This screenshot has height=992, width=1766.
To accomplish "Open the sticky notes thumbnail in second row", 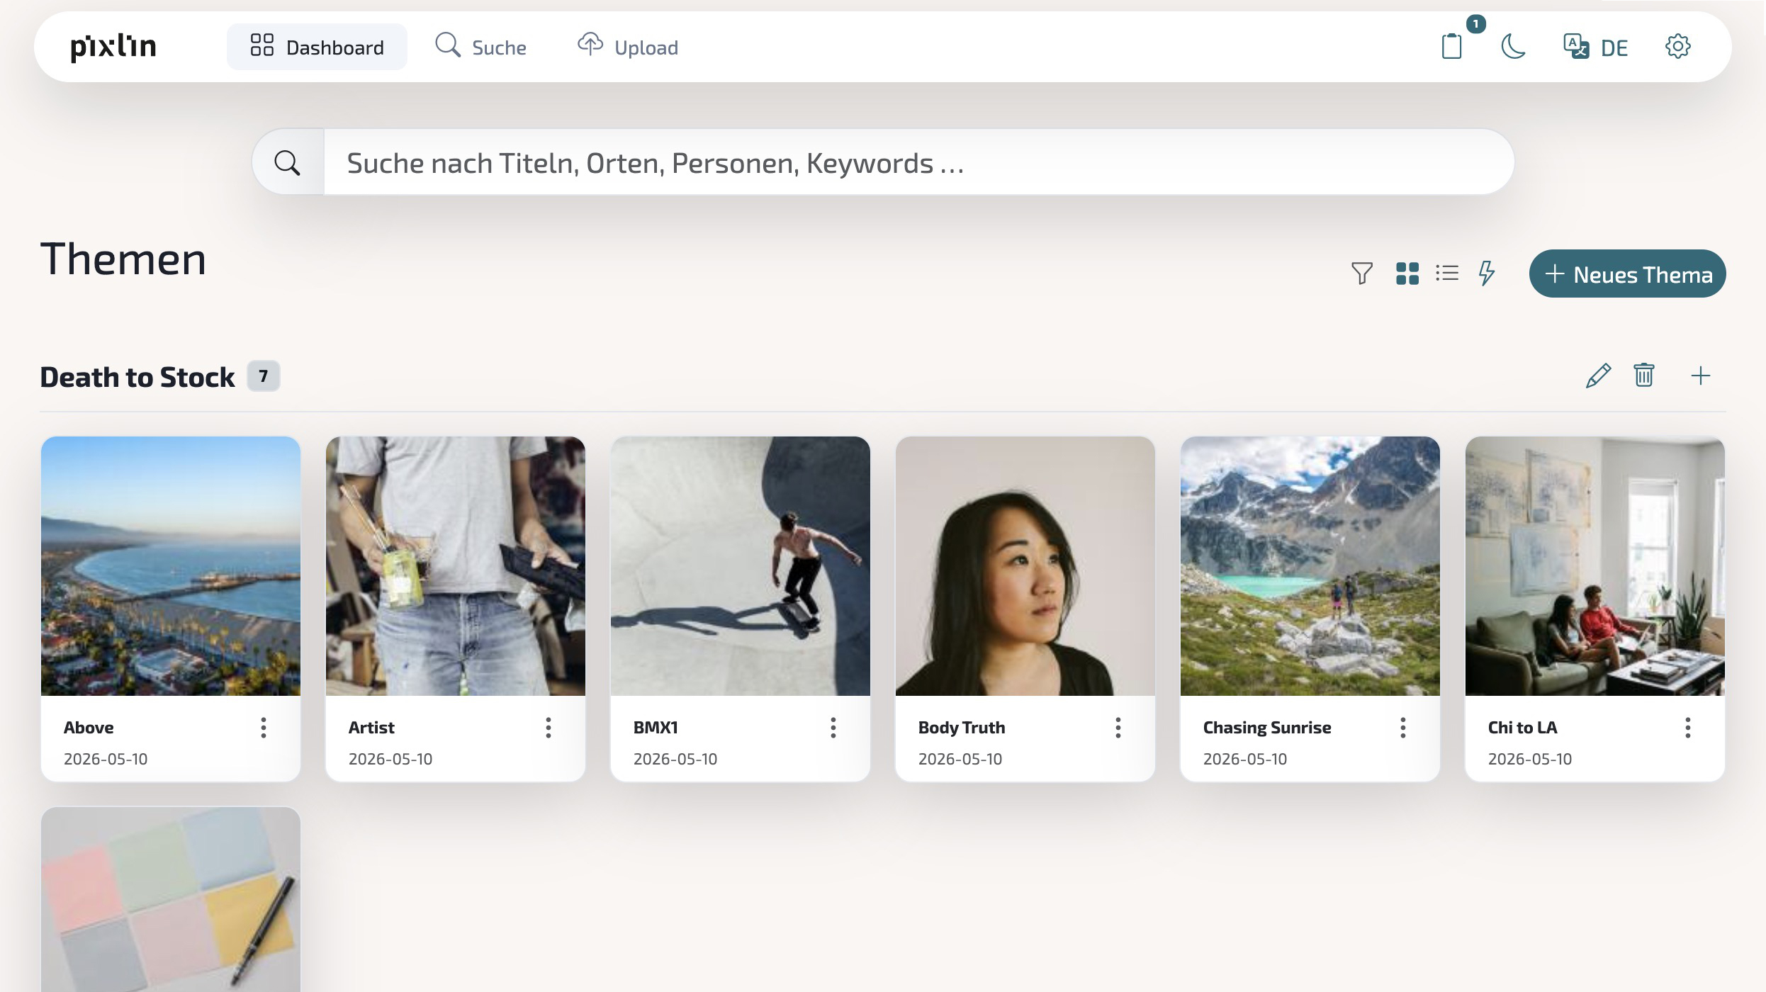I will point(171,900).
